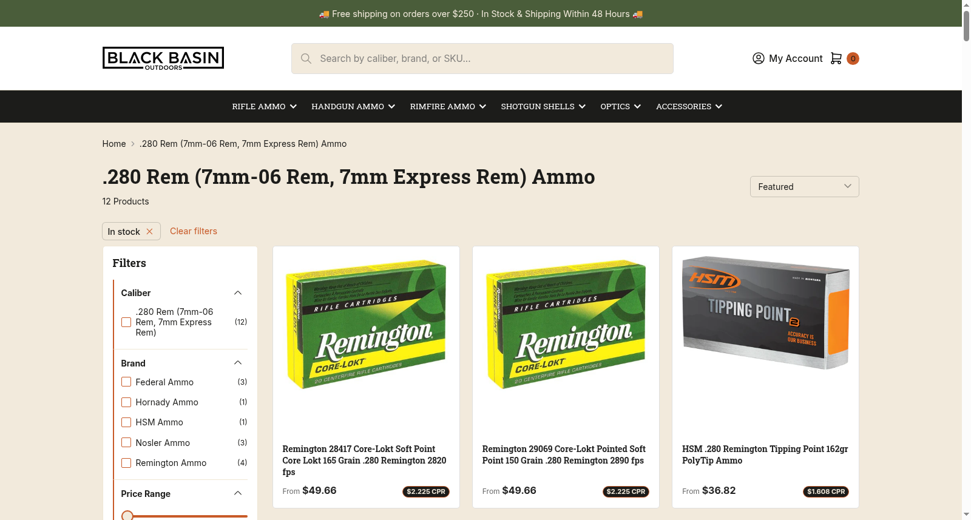
Task: Check the .280 Rem caliber checkbox
Action: point(126,322)
